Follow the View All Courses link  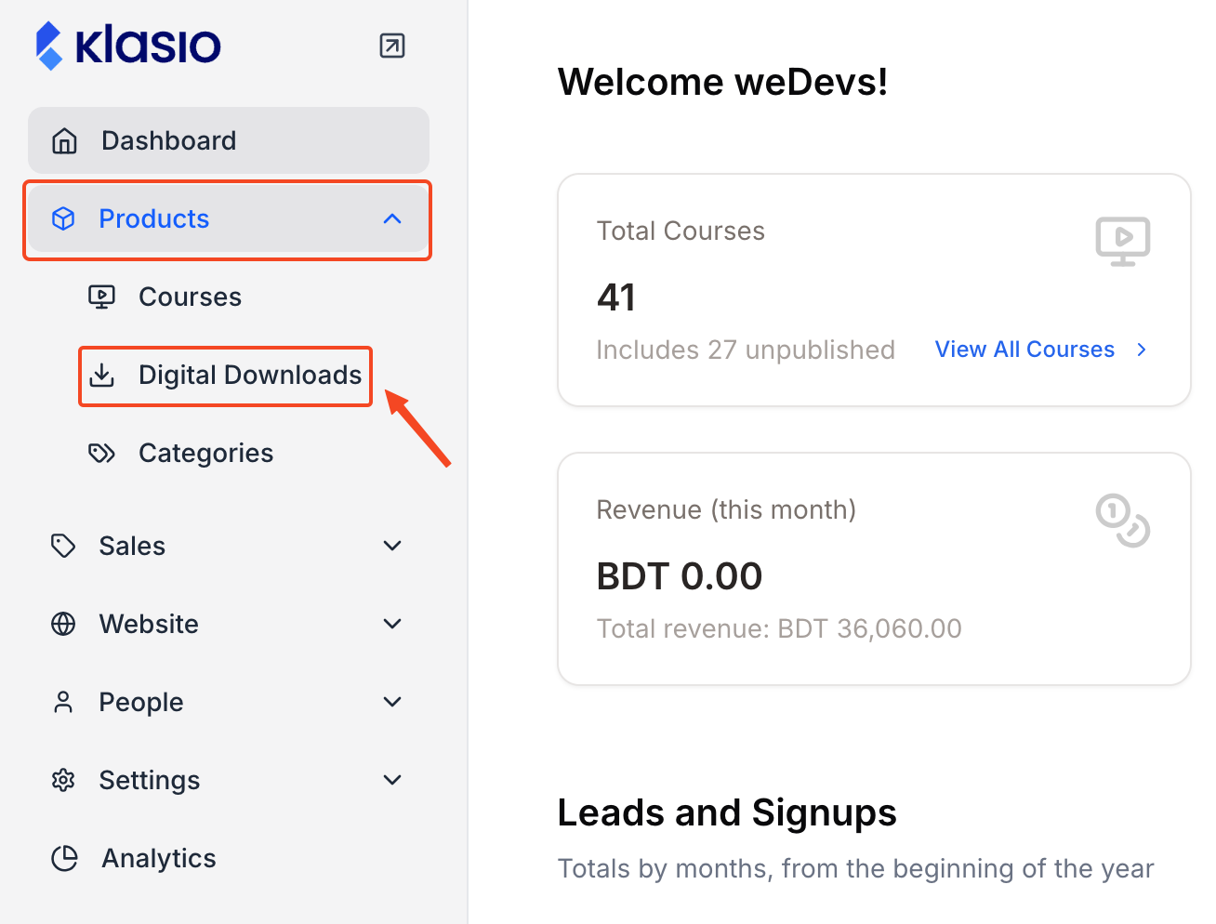point(1024,350)
